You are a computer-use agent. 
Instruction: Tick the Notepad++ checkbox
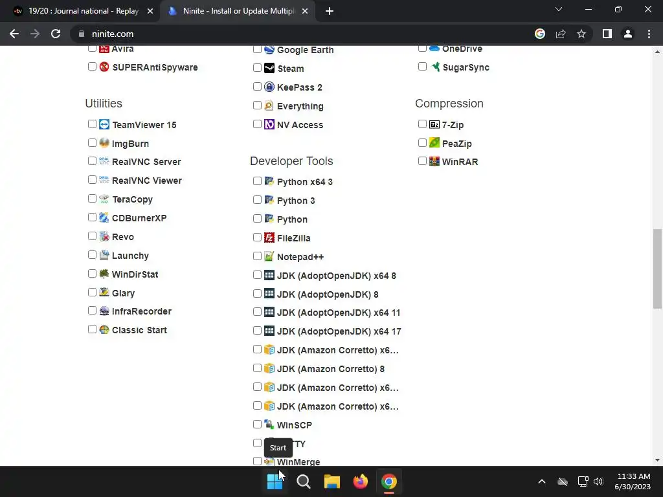pos(257,256)
